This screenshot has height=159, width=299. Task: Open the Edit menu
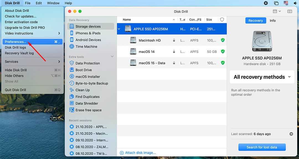(39, 3)
